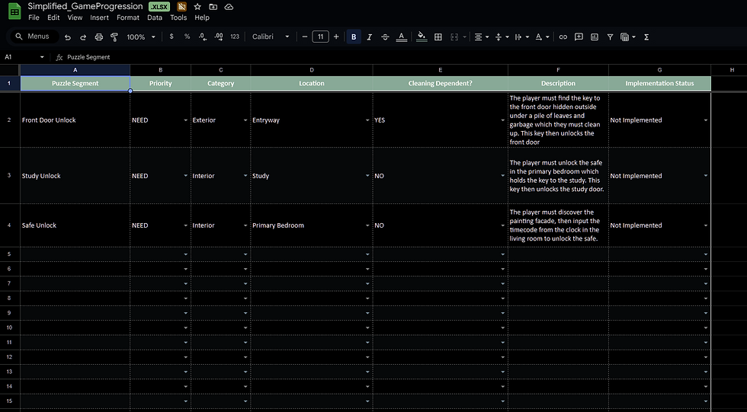Select the paint format roller tool
Image resolution: width=747 pixels, height=412 pixels.
pyautogui.click(x=114, y=37)
